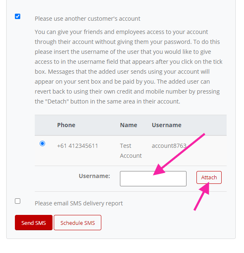Screen dimensions: 244x253
Task: Click the account8763 username cell
Action: pos(169,146)
